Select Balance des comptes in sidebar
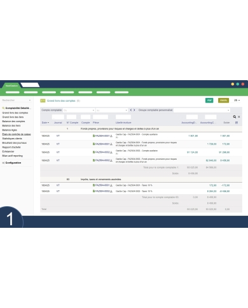This screenshot has width=248, height=308. [13, 122]
